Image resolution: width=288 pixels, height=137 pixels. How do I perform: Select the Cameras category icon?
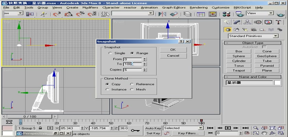pos(254,29)
